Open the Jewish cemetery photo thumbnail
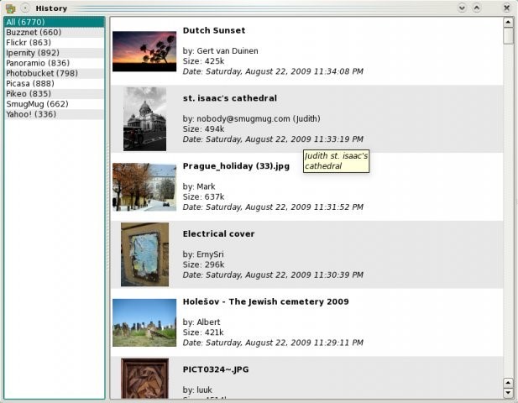518x403 pixels. [x=144, y=322]
